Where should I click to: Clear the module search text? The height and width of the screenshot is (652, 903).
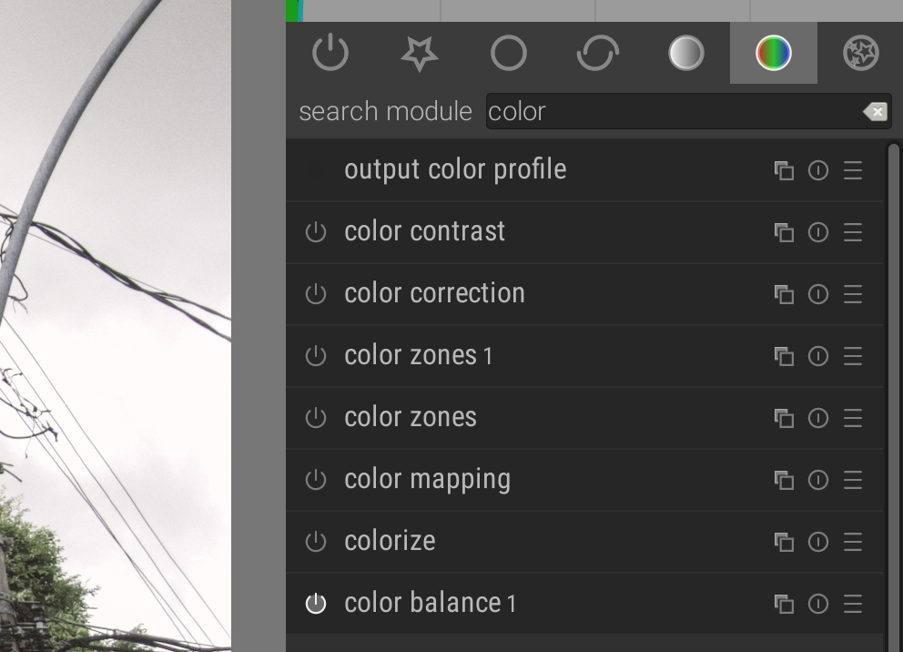(x=875, y=111)
